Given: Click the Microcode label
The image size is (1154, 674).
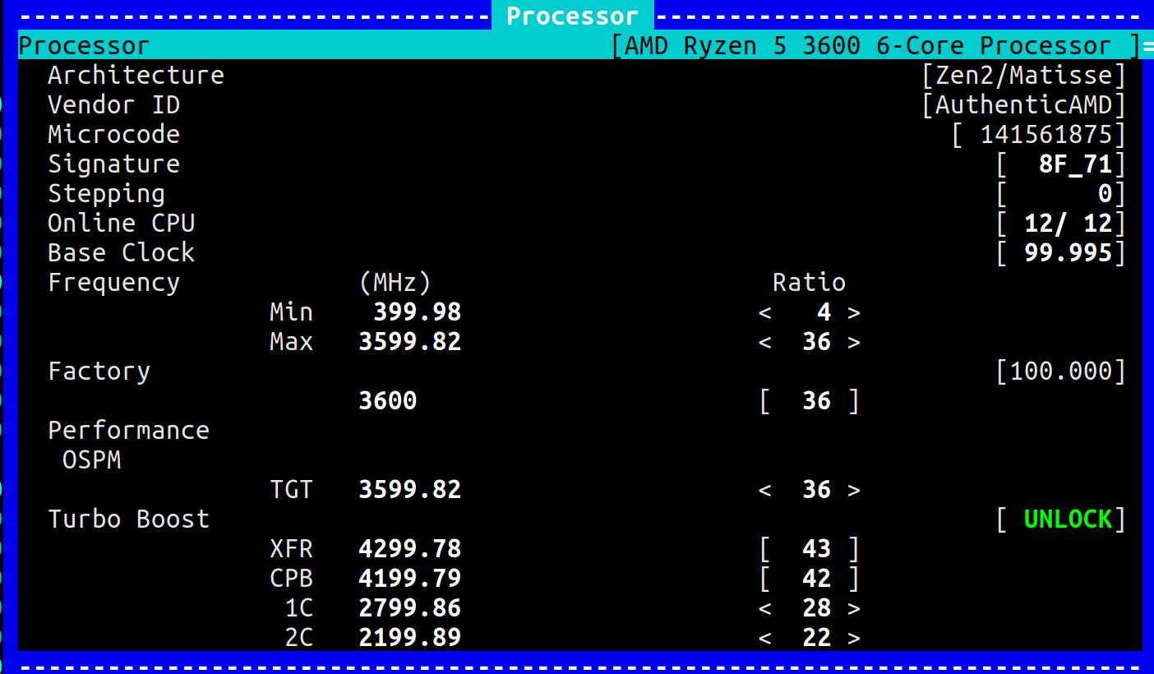Looking at the screenshot, I should [113, 134].
